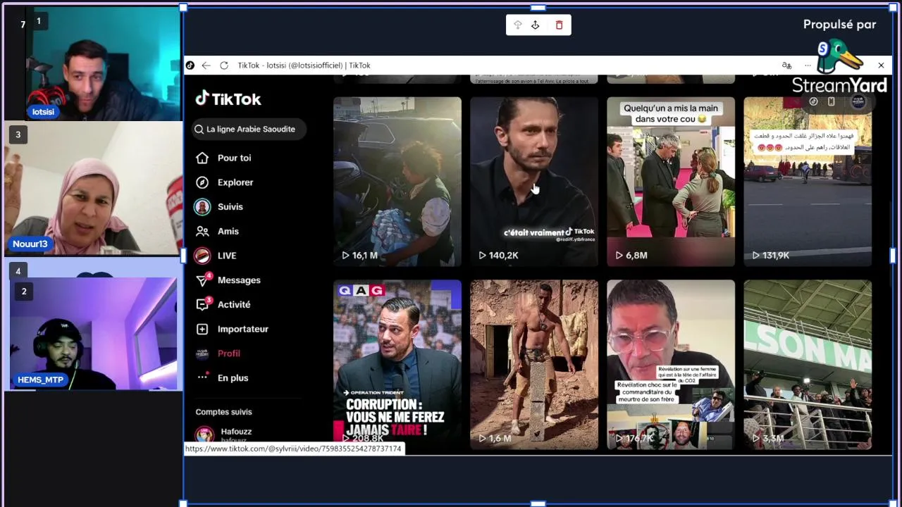Click the phone app icon top right
The image size is (902, 507).
pyautogui.click(x=832, y=101)
